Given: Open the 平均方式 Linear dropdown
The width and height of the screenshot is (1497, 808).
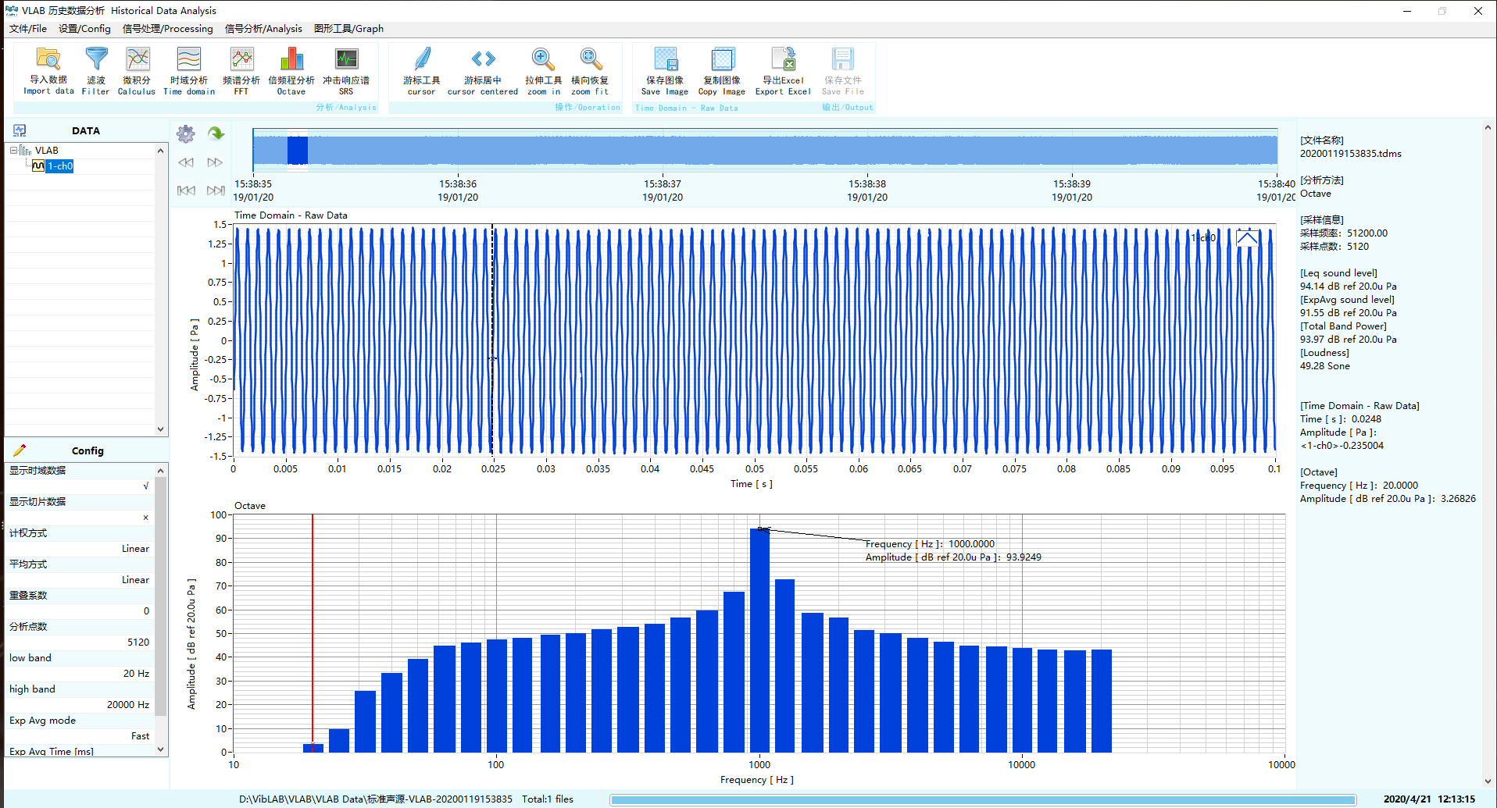Looking at the screenshot, I should click(135, 579).
